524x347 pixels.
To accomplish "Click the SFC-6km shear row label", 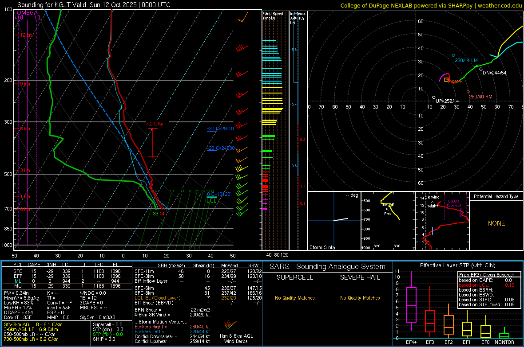I will pyautogui.click(x=144, y=288).
